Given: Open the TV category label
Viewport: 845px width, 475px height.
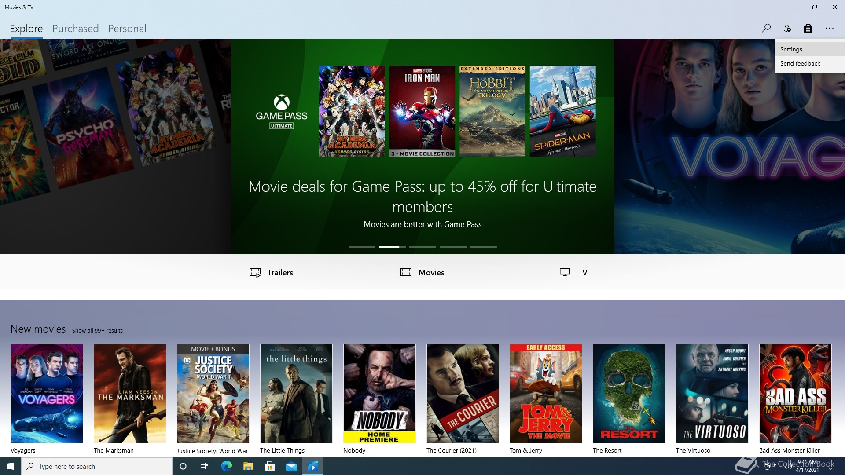Looking at the screenshot, I should (582, 273).
